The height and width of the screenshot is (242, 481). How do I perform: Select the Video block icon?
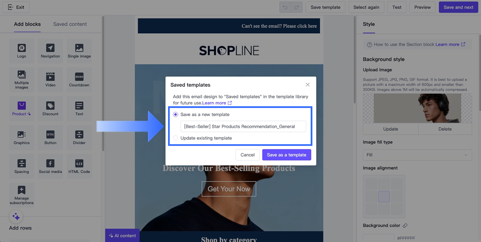[50, 77]
